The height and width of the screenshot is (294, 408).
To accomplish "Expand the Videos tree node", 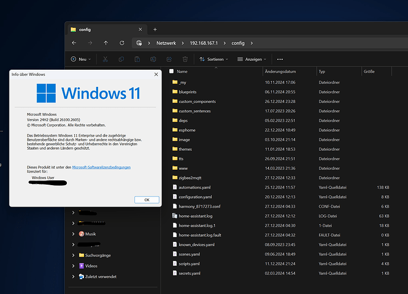I will (x=73, y=266).
